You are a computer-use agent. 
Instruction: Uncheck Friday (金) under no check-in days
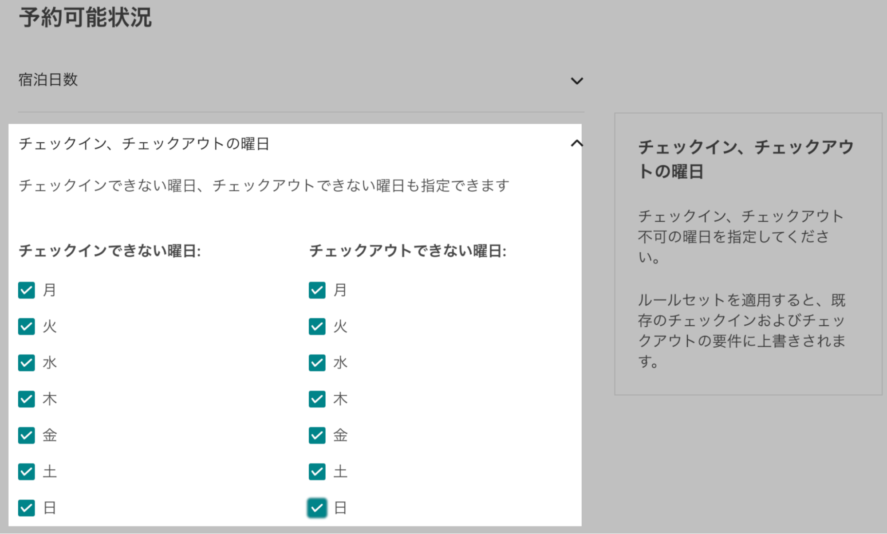pos(27,436)
